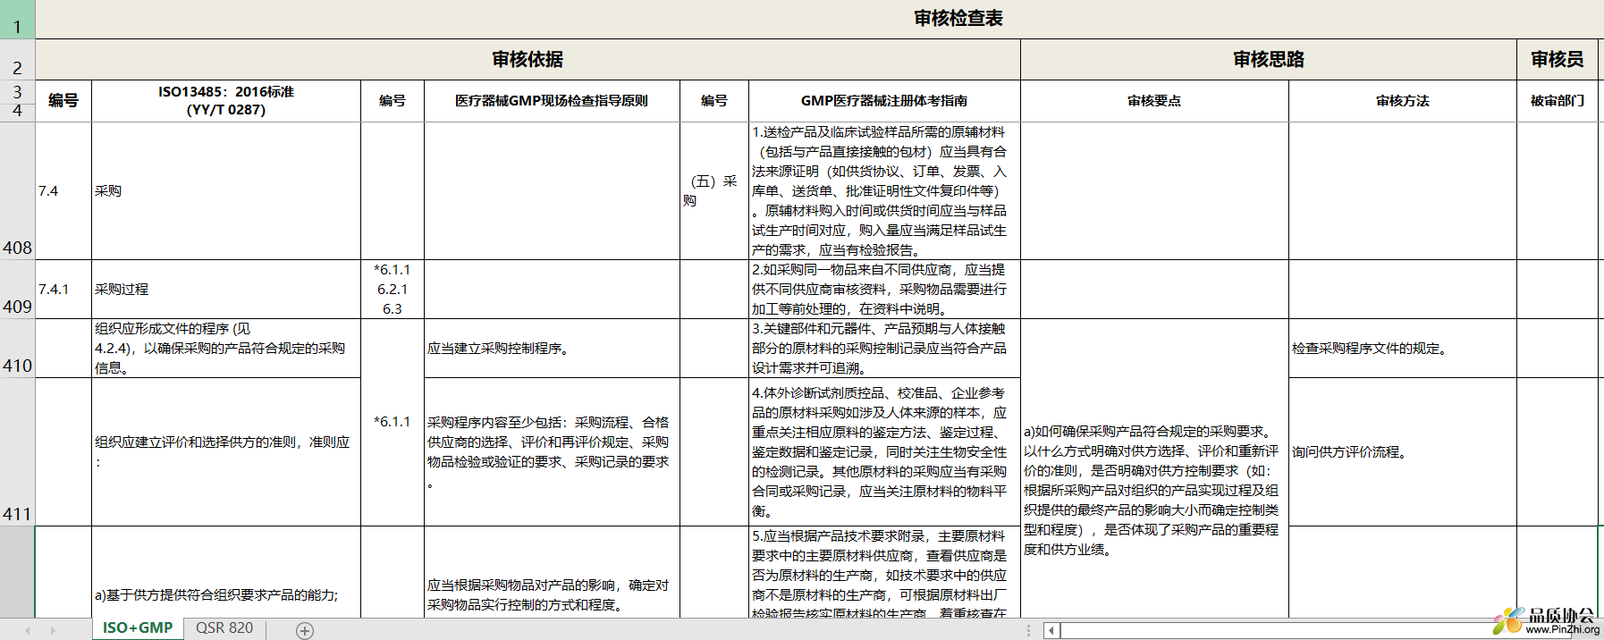Click audit point cell a)如何确保采购产品符合规定

(1154, 468)
